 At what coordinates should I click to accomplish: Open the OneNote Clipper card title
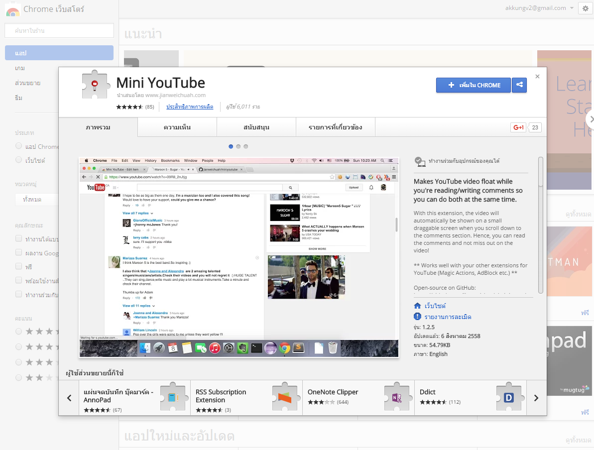pos(333,392)
